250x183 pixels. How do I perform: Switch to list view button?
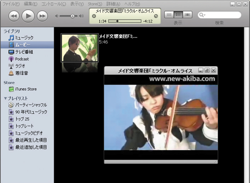[169, 15]
